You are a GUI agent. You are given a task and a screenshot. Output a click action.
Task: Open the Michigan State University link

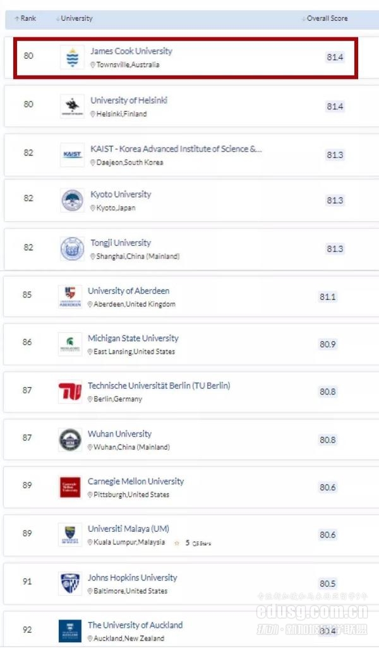click(x=133, y=339)
